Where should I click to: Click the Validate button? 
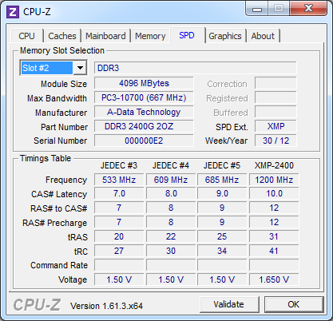[x=229, y=304]
